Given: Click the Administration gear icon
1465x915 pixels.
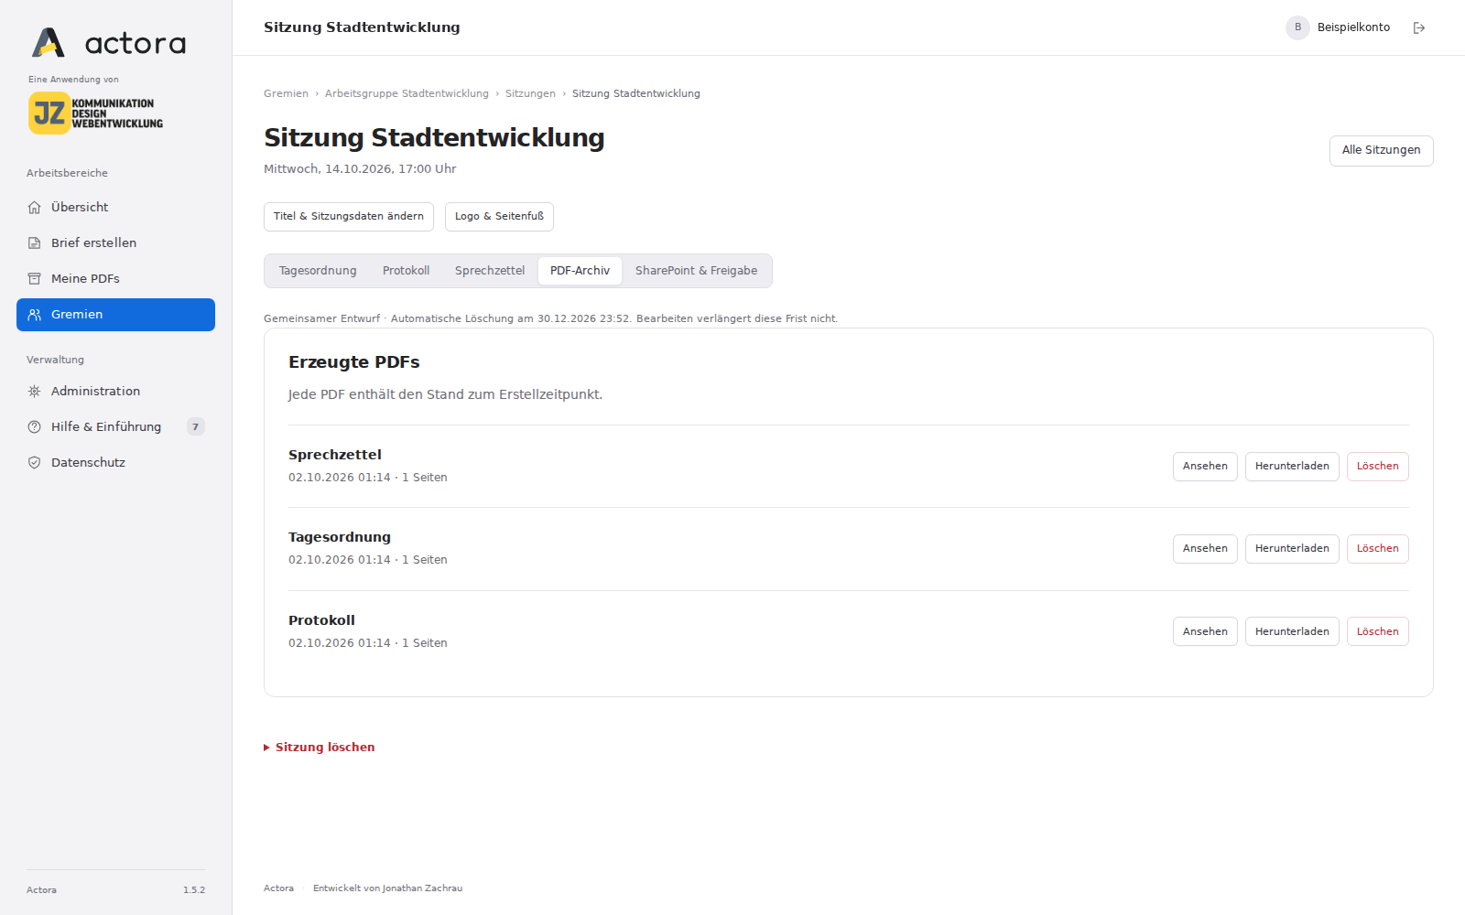Looking at the screenshot, I should tap(34, 392).
